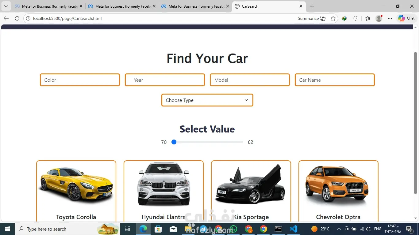The height and width of the screenshot is (235, 419).
Task: Open the battery status tray icon
Action: (x=354, y=229)
